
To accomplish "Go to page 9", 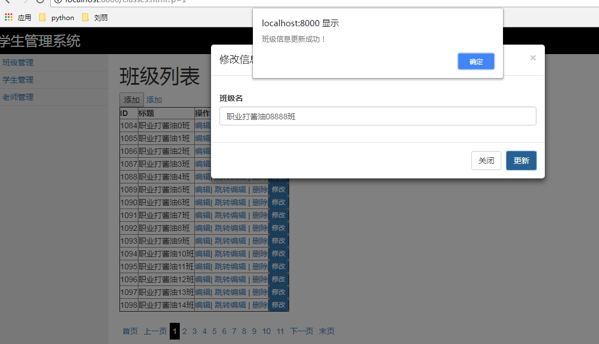I will coord(254,331).
